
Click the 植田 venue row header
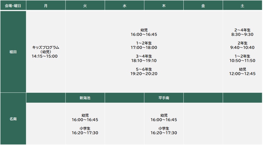[x=13, y=52]
